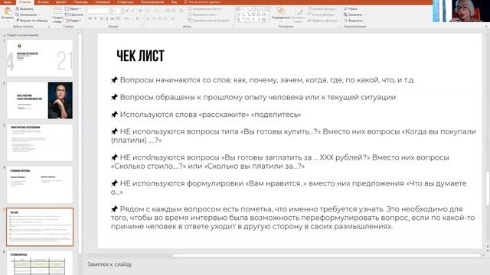490x275 pixels.
Task: Toggle Italic formatting in Font group
Action: point(95,19)
